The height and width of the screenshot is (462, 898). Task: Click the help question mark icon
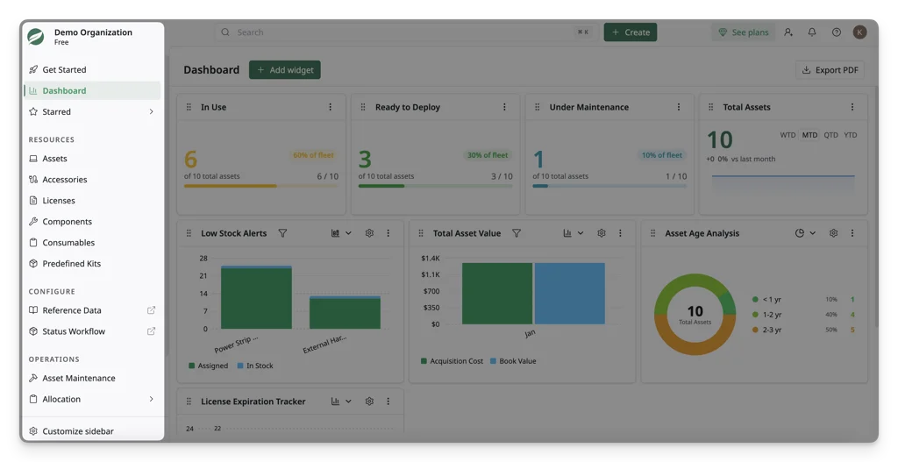[836, 32]
